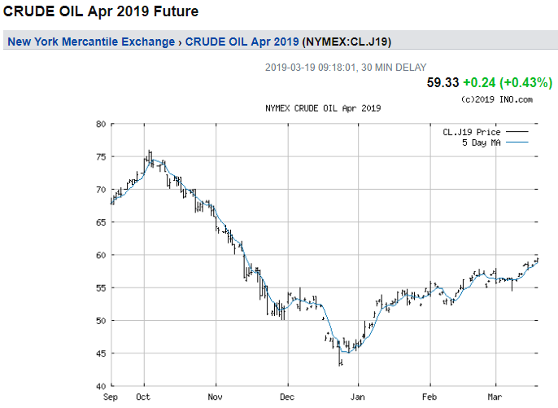The image size is (558, 408).
Task: Open the New York Mercantile Exchange link
Action: coord(90,42)
